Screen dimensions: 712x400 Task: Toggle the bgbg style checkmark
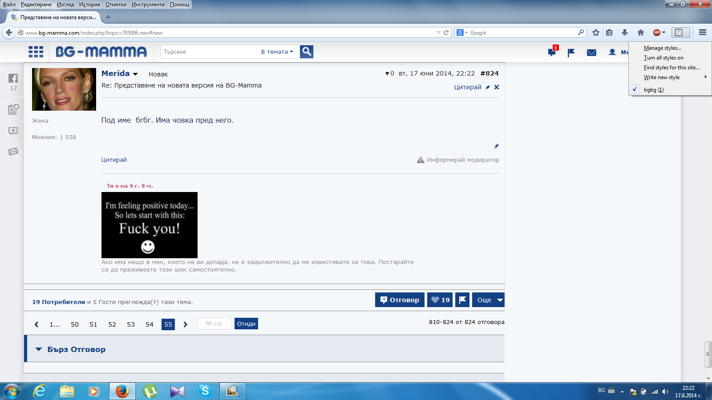[635, 89]
